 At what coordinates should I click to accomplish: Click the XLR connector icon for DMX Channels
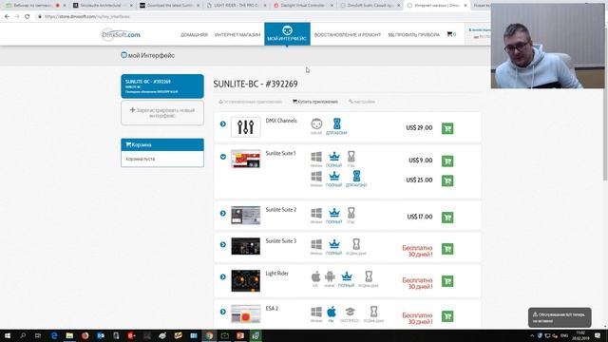[x=316, y=124]
